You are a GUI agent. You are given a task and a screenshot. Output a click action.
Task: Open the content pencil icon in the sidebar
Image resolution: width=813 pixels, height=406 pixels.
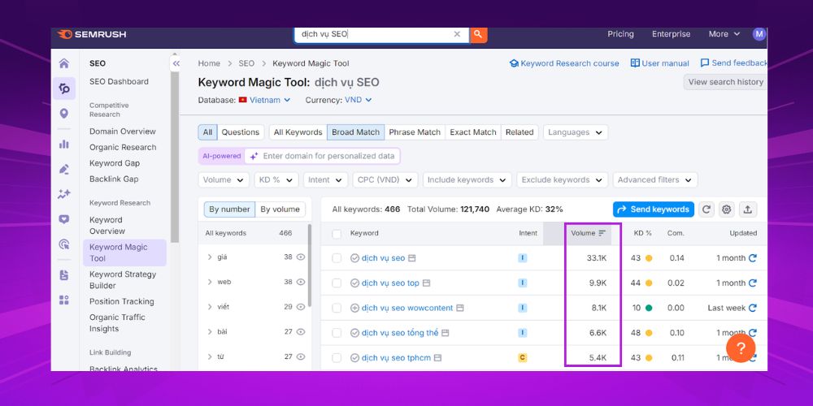tap(64, 170)
